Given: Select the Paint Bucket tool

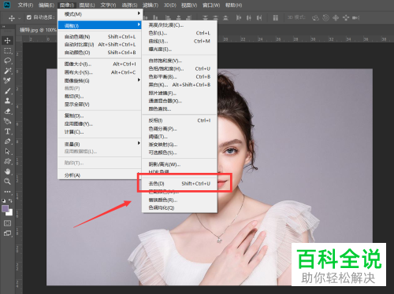Looking at the screenshot, I should click(x=7, y=121).
